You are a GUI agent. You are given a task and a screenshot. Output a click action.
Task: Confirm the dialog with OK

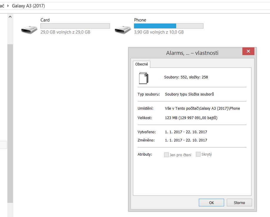point(211,203)
